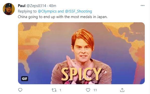Open the share upload icon
This screenshot has width=150, height=94.
(122, 90)
